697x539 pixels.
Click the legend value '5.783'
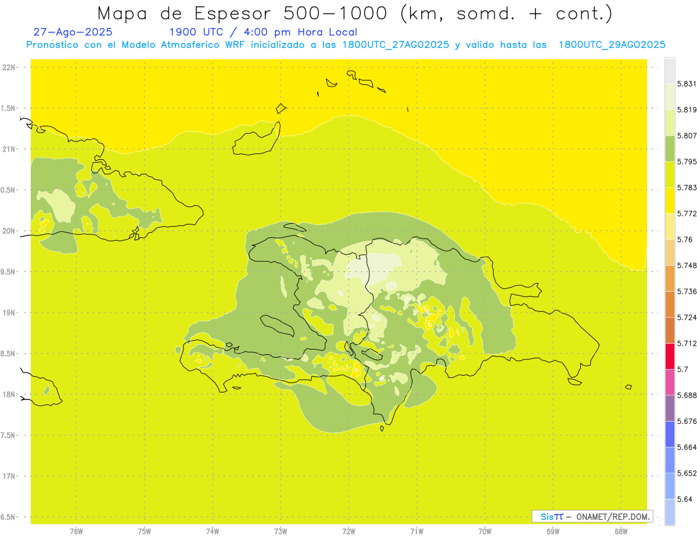687,187
